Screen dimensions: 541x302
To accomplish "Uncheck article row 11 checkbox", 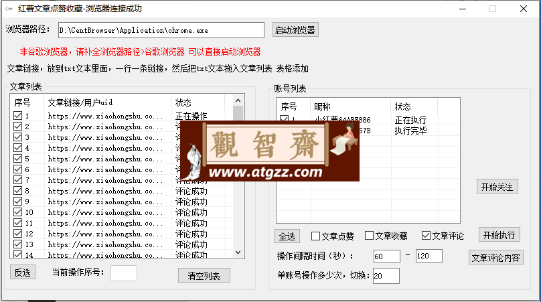I will (x=17, y=222).
